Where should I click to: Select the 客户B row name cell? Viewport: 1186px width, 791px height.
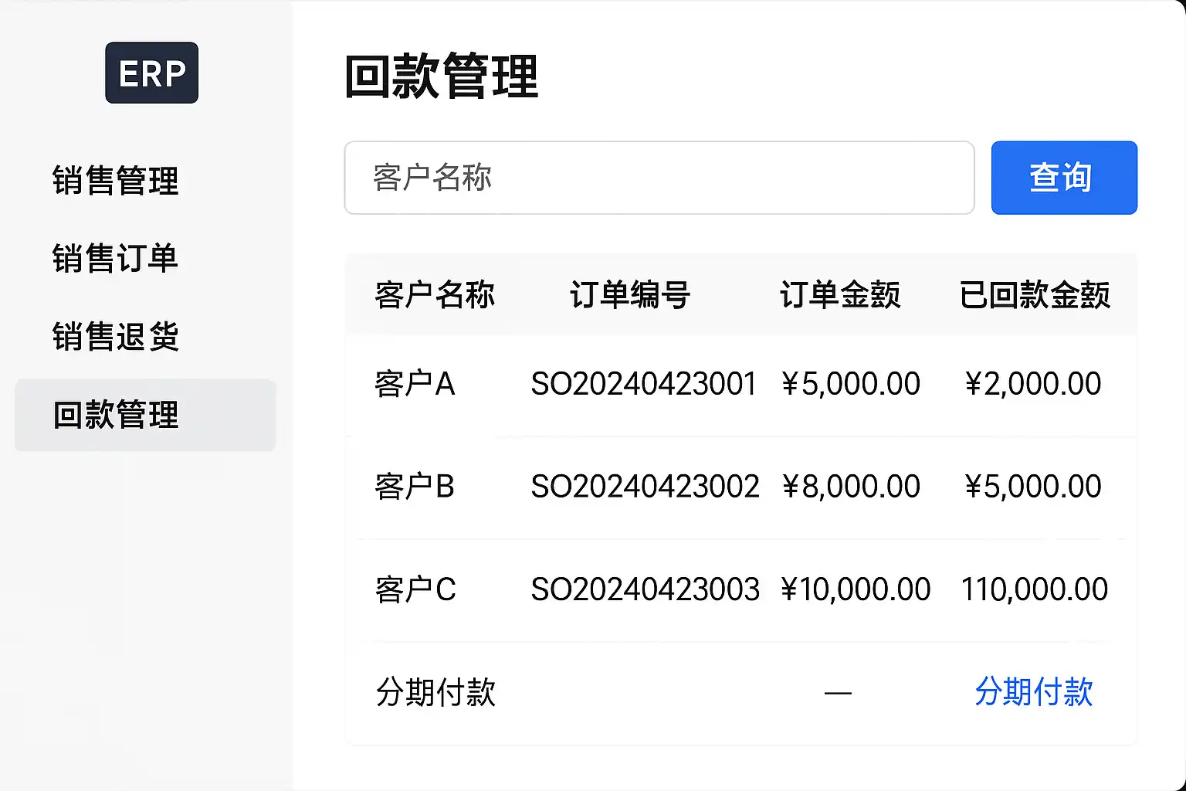pyautogui.click(x=415, y=487)
